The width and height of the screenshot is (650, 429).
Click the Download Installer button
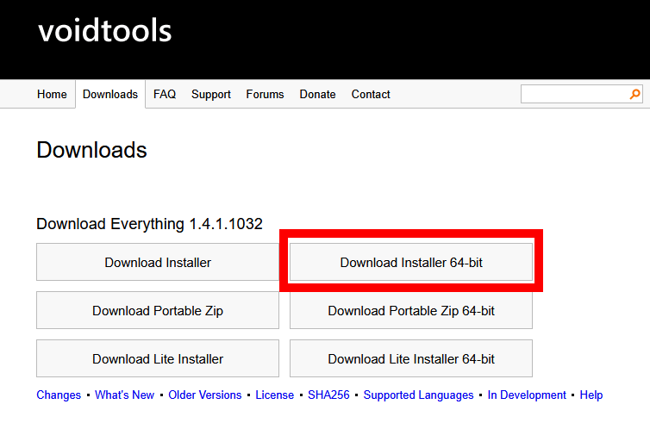click(158, 262)
